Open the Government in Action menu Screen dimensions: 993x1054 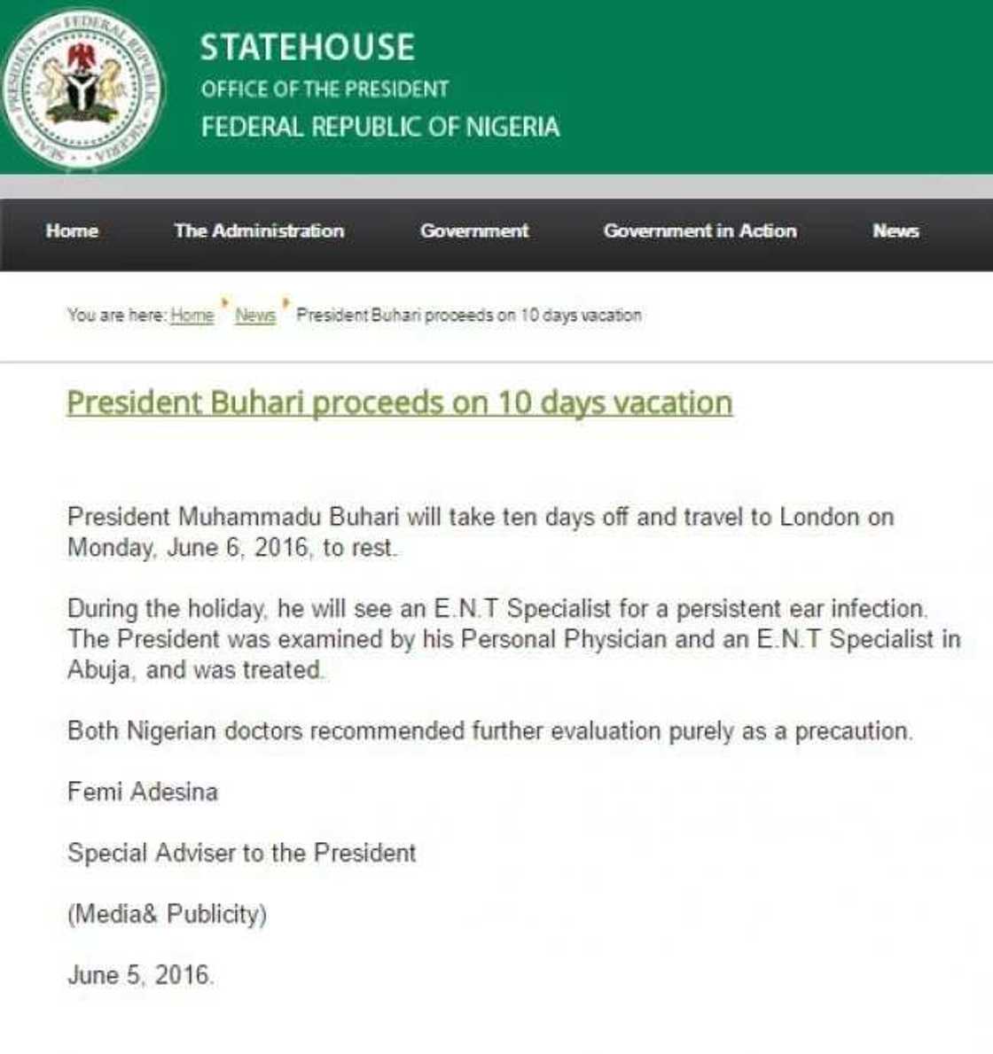[700, 230]
